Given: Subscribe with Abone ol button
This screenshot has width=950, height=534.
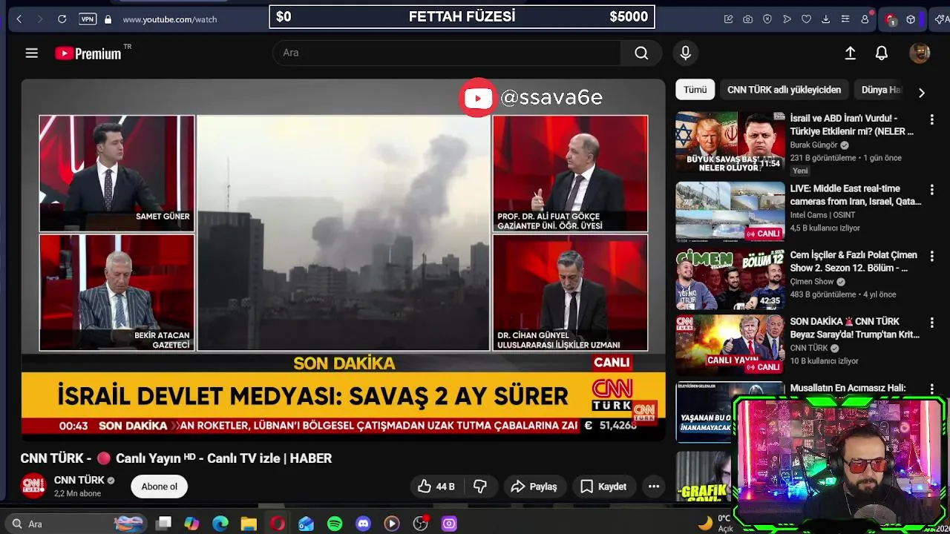Looking at the screenshot, I should [x=160, y=487].
